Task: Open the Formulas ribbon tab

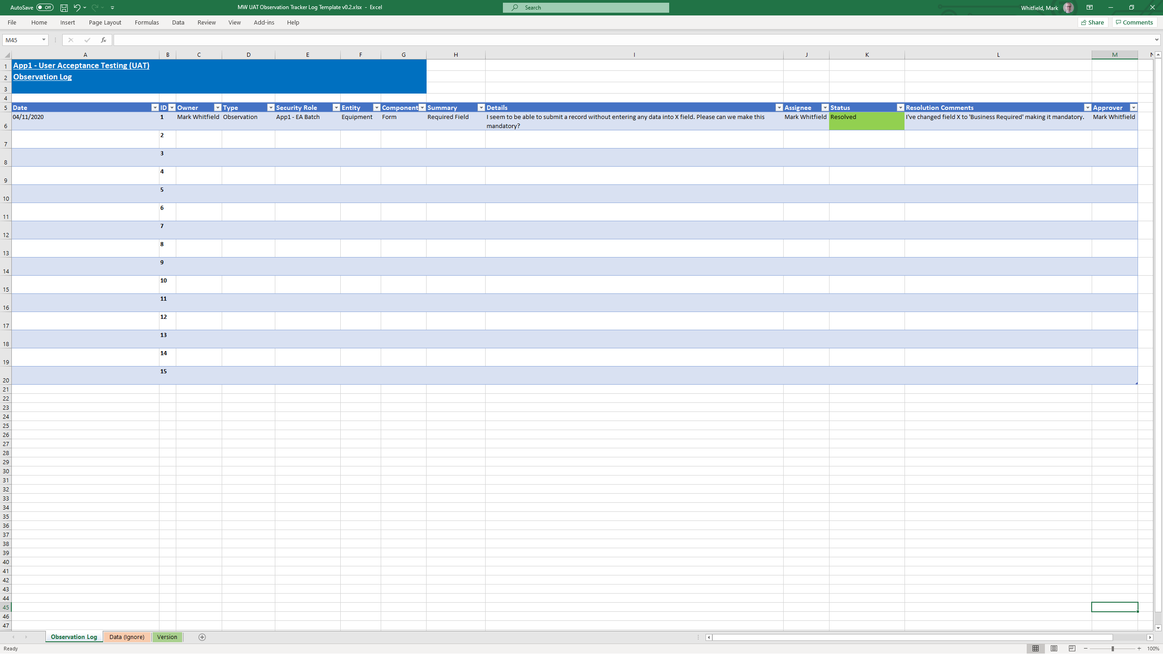Action: pos(147,22)
